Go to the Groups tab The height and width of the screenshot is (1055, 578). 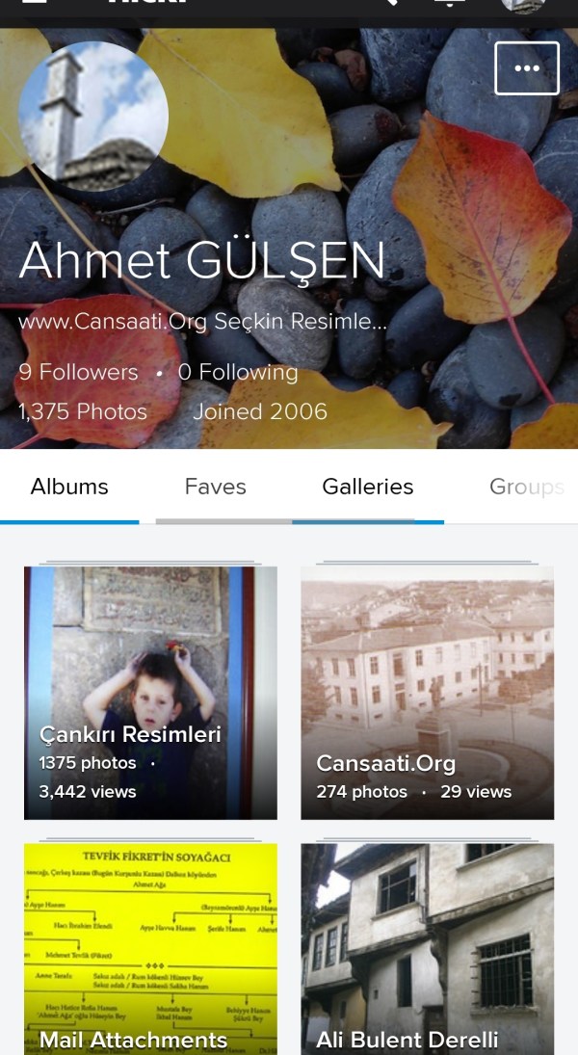pyautogui.click(x=526, y=488)
